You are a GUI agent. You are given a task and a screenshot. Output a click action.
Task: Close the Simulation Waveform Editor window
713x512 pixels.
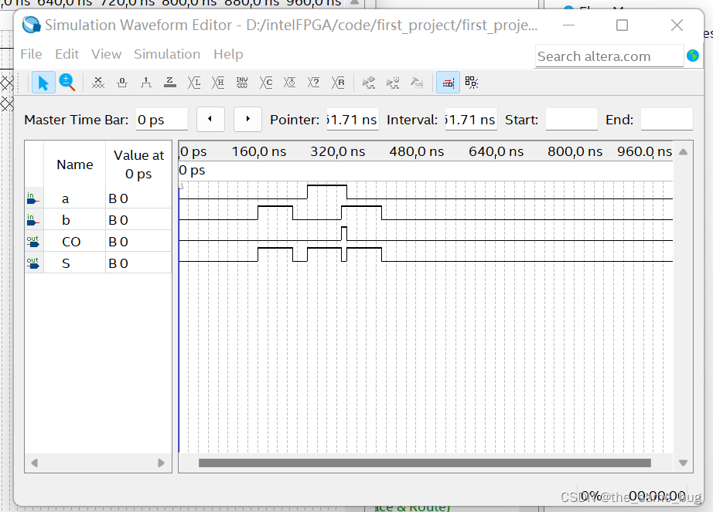coord(677,25)
